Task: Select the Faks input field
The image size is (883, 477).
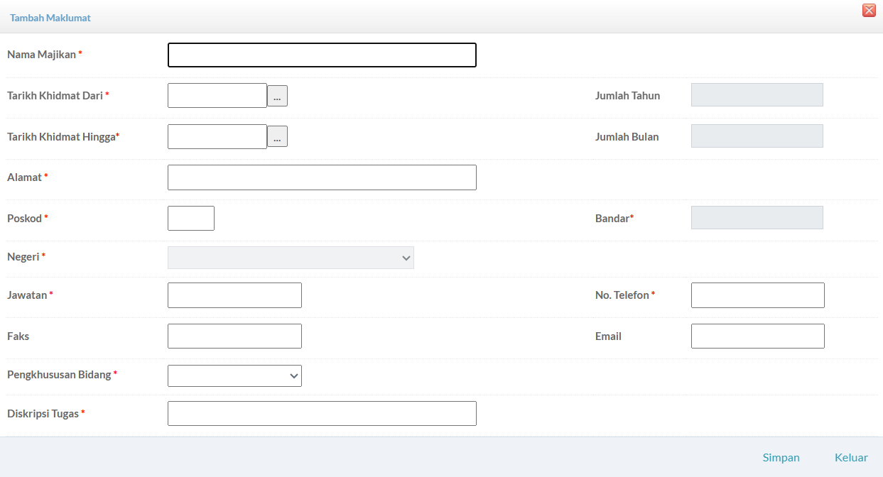Action: coord(234,336)
